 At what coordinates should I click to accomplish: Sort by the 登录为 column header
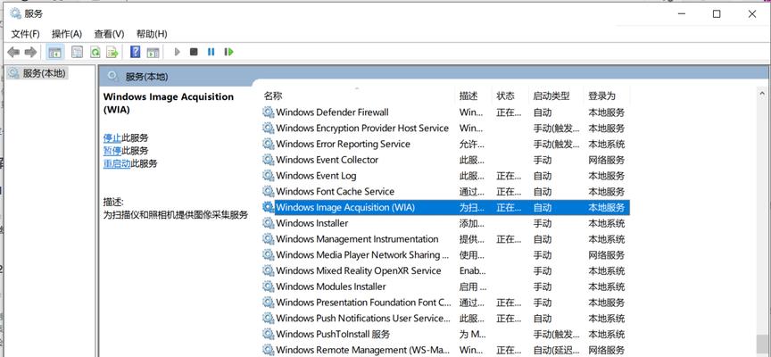(608, 95)
